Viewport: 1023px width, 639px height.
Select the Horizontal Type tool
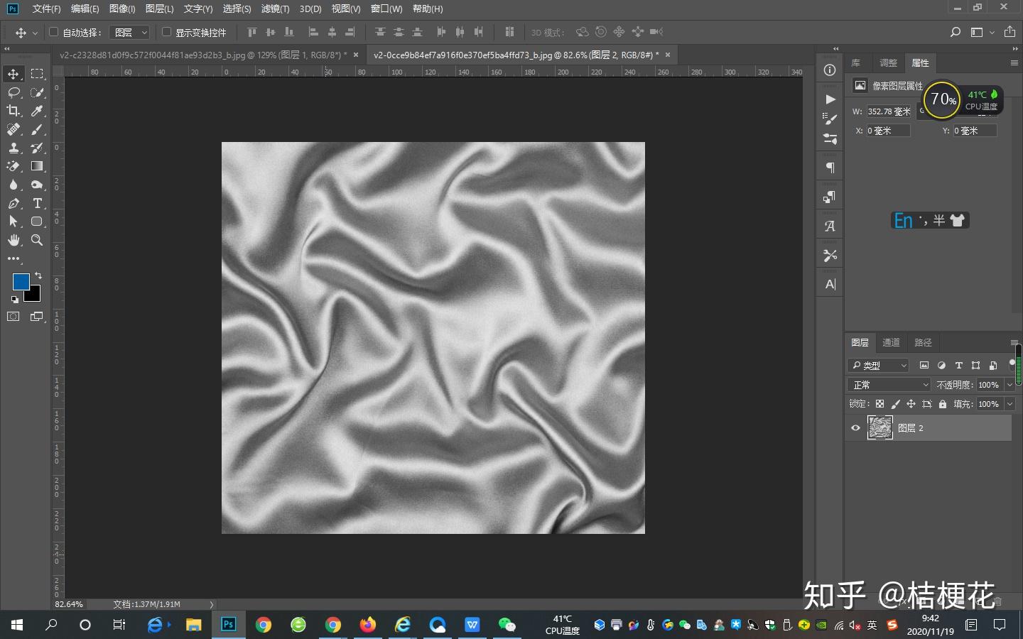[x=37, y=203]
